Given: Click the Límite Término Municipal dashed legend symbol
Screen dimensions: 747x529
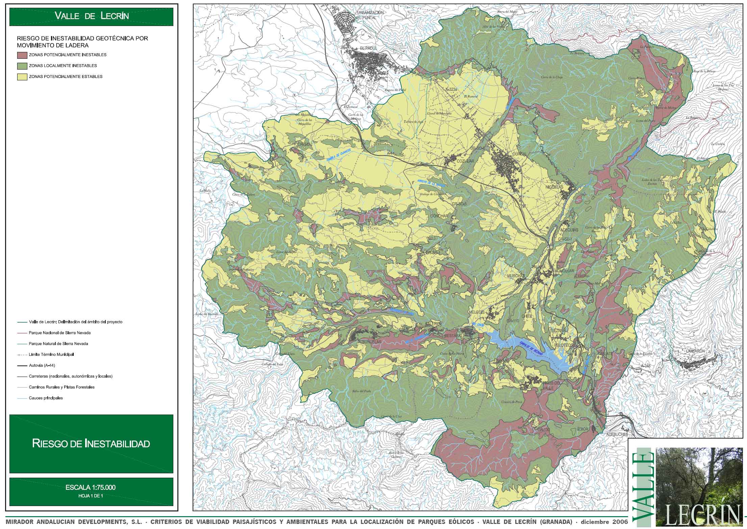Looking at the screenshot, I should (22, 355).
